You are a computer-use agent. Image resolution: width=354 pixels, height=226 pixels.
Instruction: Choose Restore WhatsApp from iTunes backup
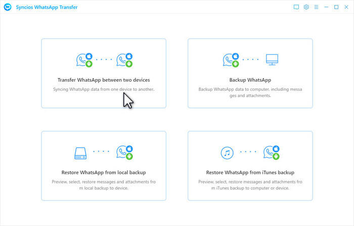[x=250, y=172]
